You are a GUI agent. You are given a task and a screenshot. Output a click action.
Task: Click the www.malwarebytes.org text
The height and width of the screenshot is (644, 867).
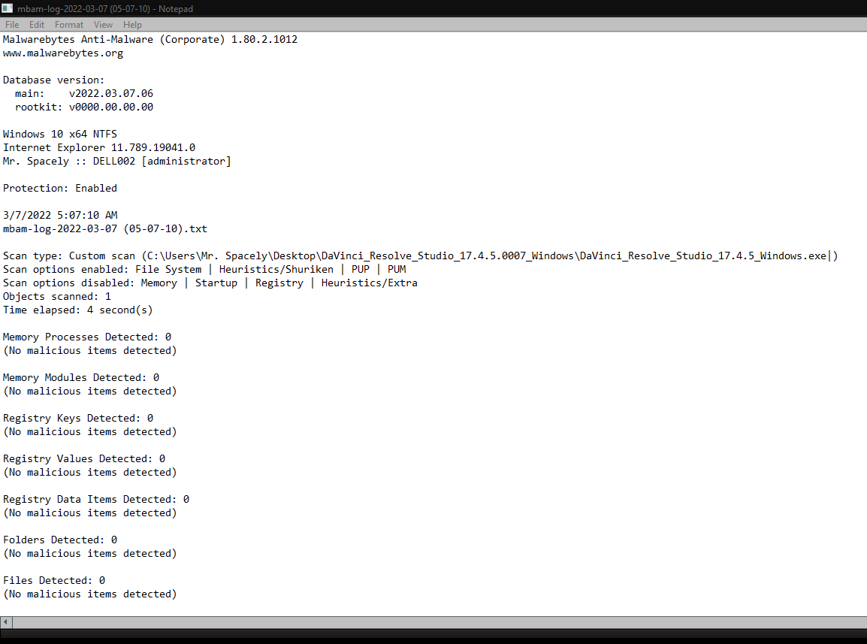[63, 53]
